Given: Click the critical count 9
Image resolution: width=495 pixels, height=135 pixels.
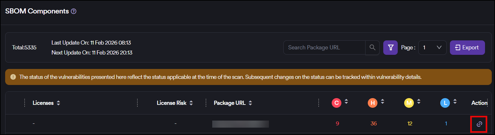Looking at the screenshot, I should [337, 124].
